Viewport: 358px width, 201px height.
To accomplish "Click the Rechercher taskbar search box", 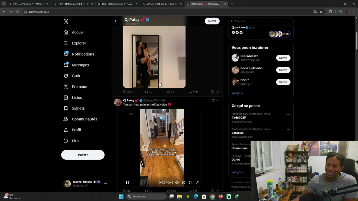I will [x=146, y=197].
